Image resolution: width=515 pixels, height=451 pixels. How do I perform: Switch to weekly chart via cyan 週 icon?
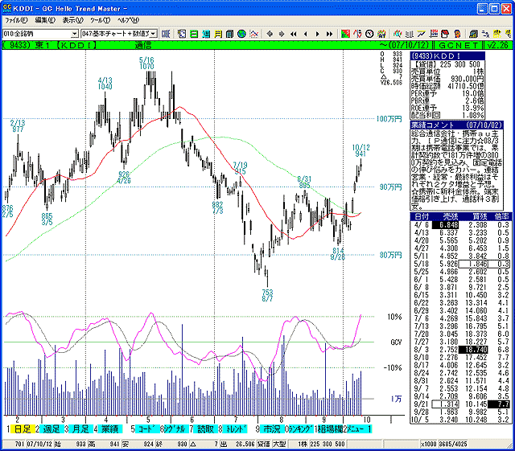[206, 34]
